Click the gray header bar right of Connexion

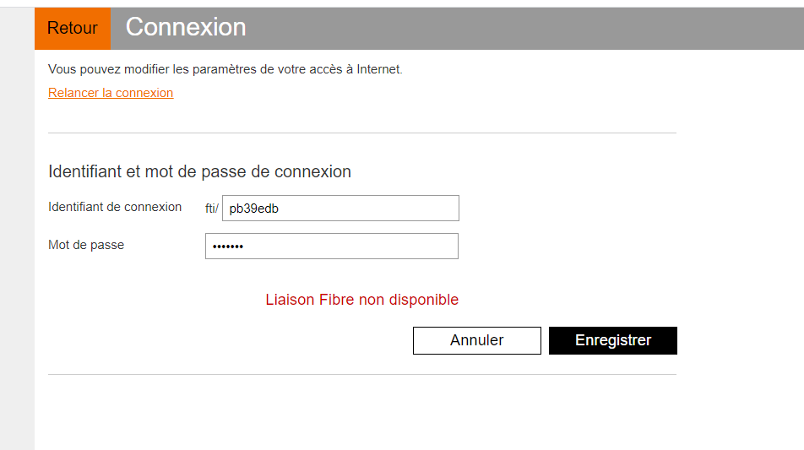tap(524, 29)
